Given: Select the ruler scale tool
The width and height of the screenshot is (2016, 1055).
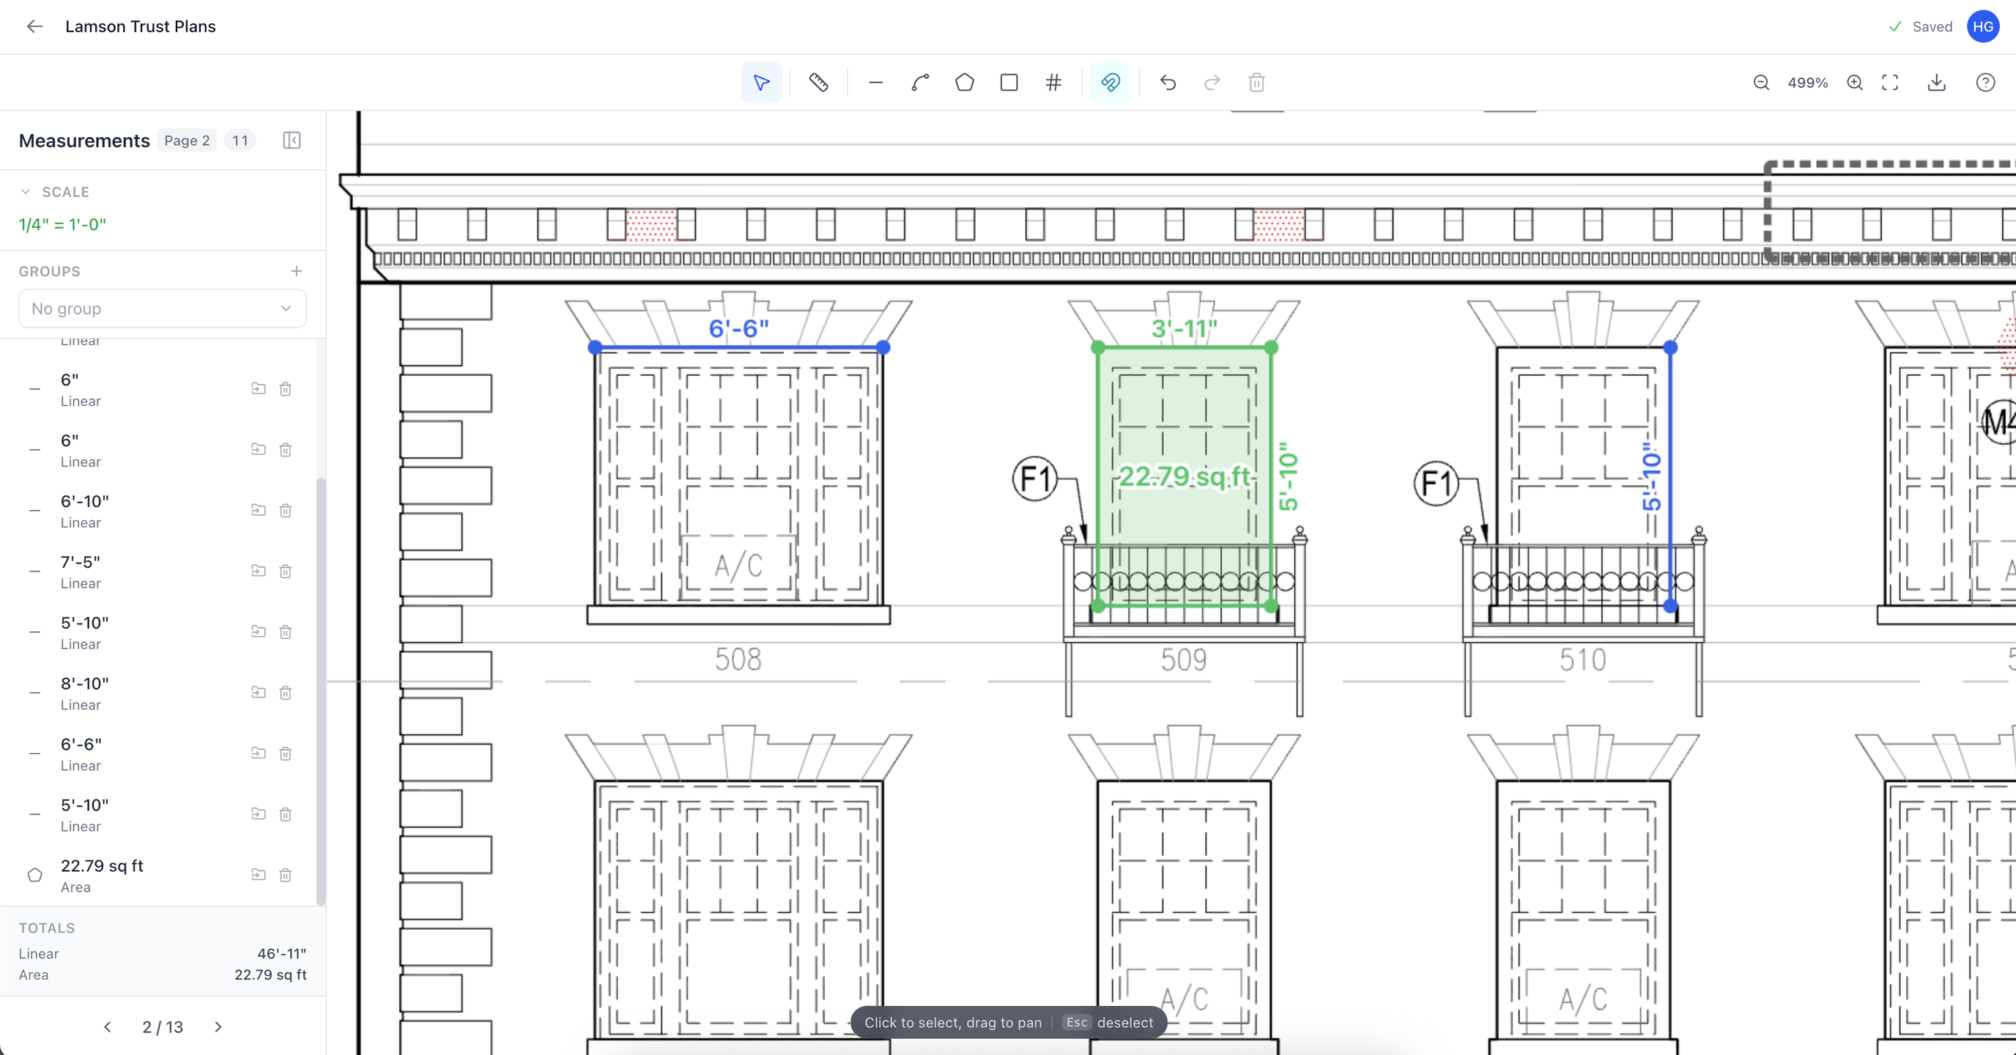Looking at the screenshot, I should (818, 82).
